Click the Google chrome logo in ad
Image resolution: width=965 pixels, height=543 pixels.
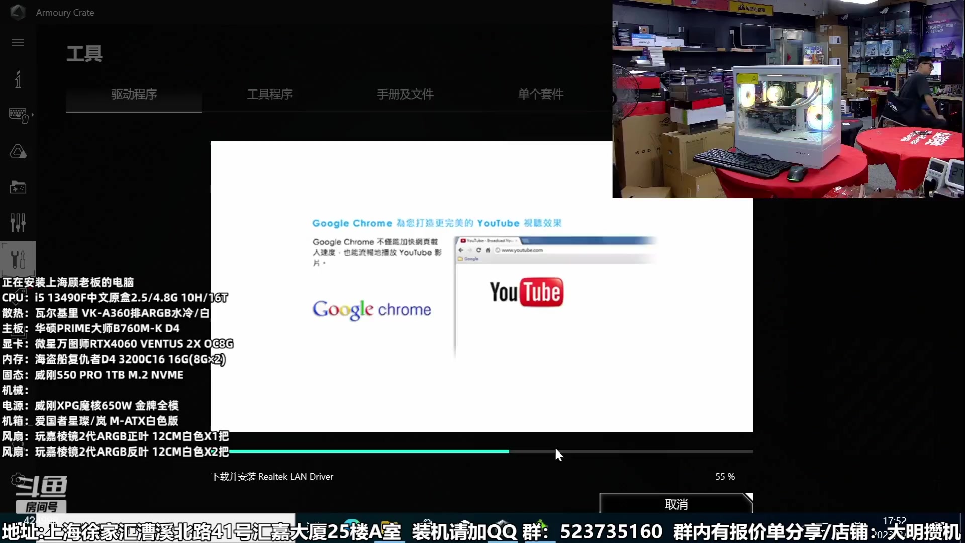(x=371, y=310)
